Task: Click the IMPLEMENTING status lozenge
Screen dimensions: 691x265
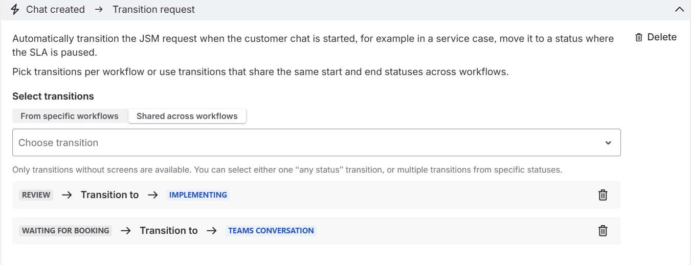Action: (x=198, y=195)
